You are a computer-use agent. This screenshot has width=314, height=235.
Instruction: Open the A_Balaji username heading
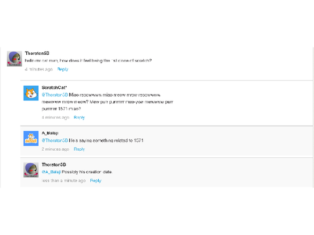[x=50, y=133]
